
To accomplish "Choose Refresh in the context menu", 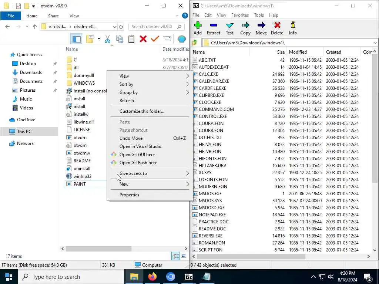I will (150, 101).
